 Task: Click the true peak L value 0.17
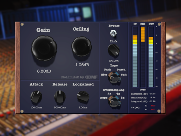click(153, 105)
